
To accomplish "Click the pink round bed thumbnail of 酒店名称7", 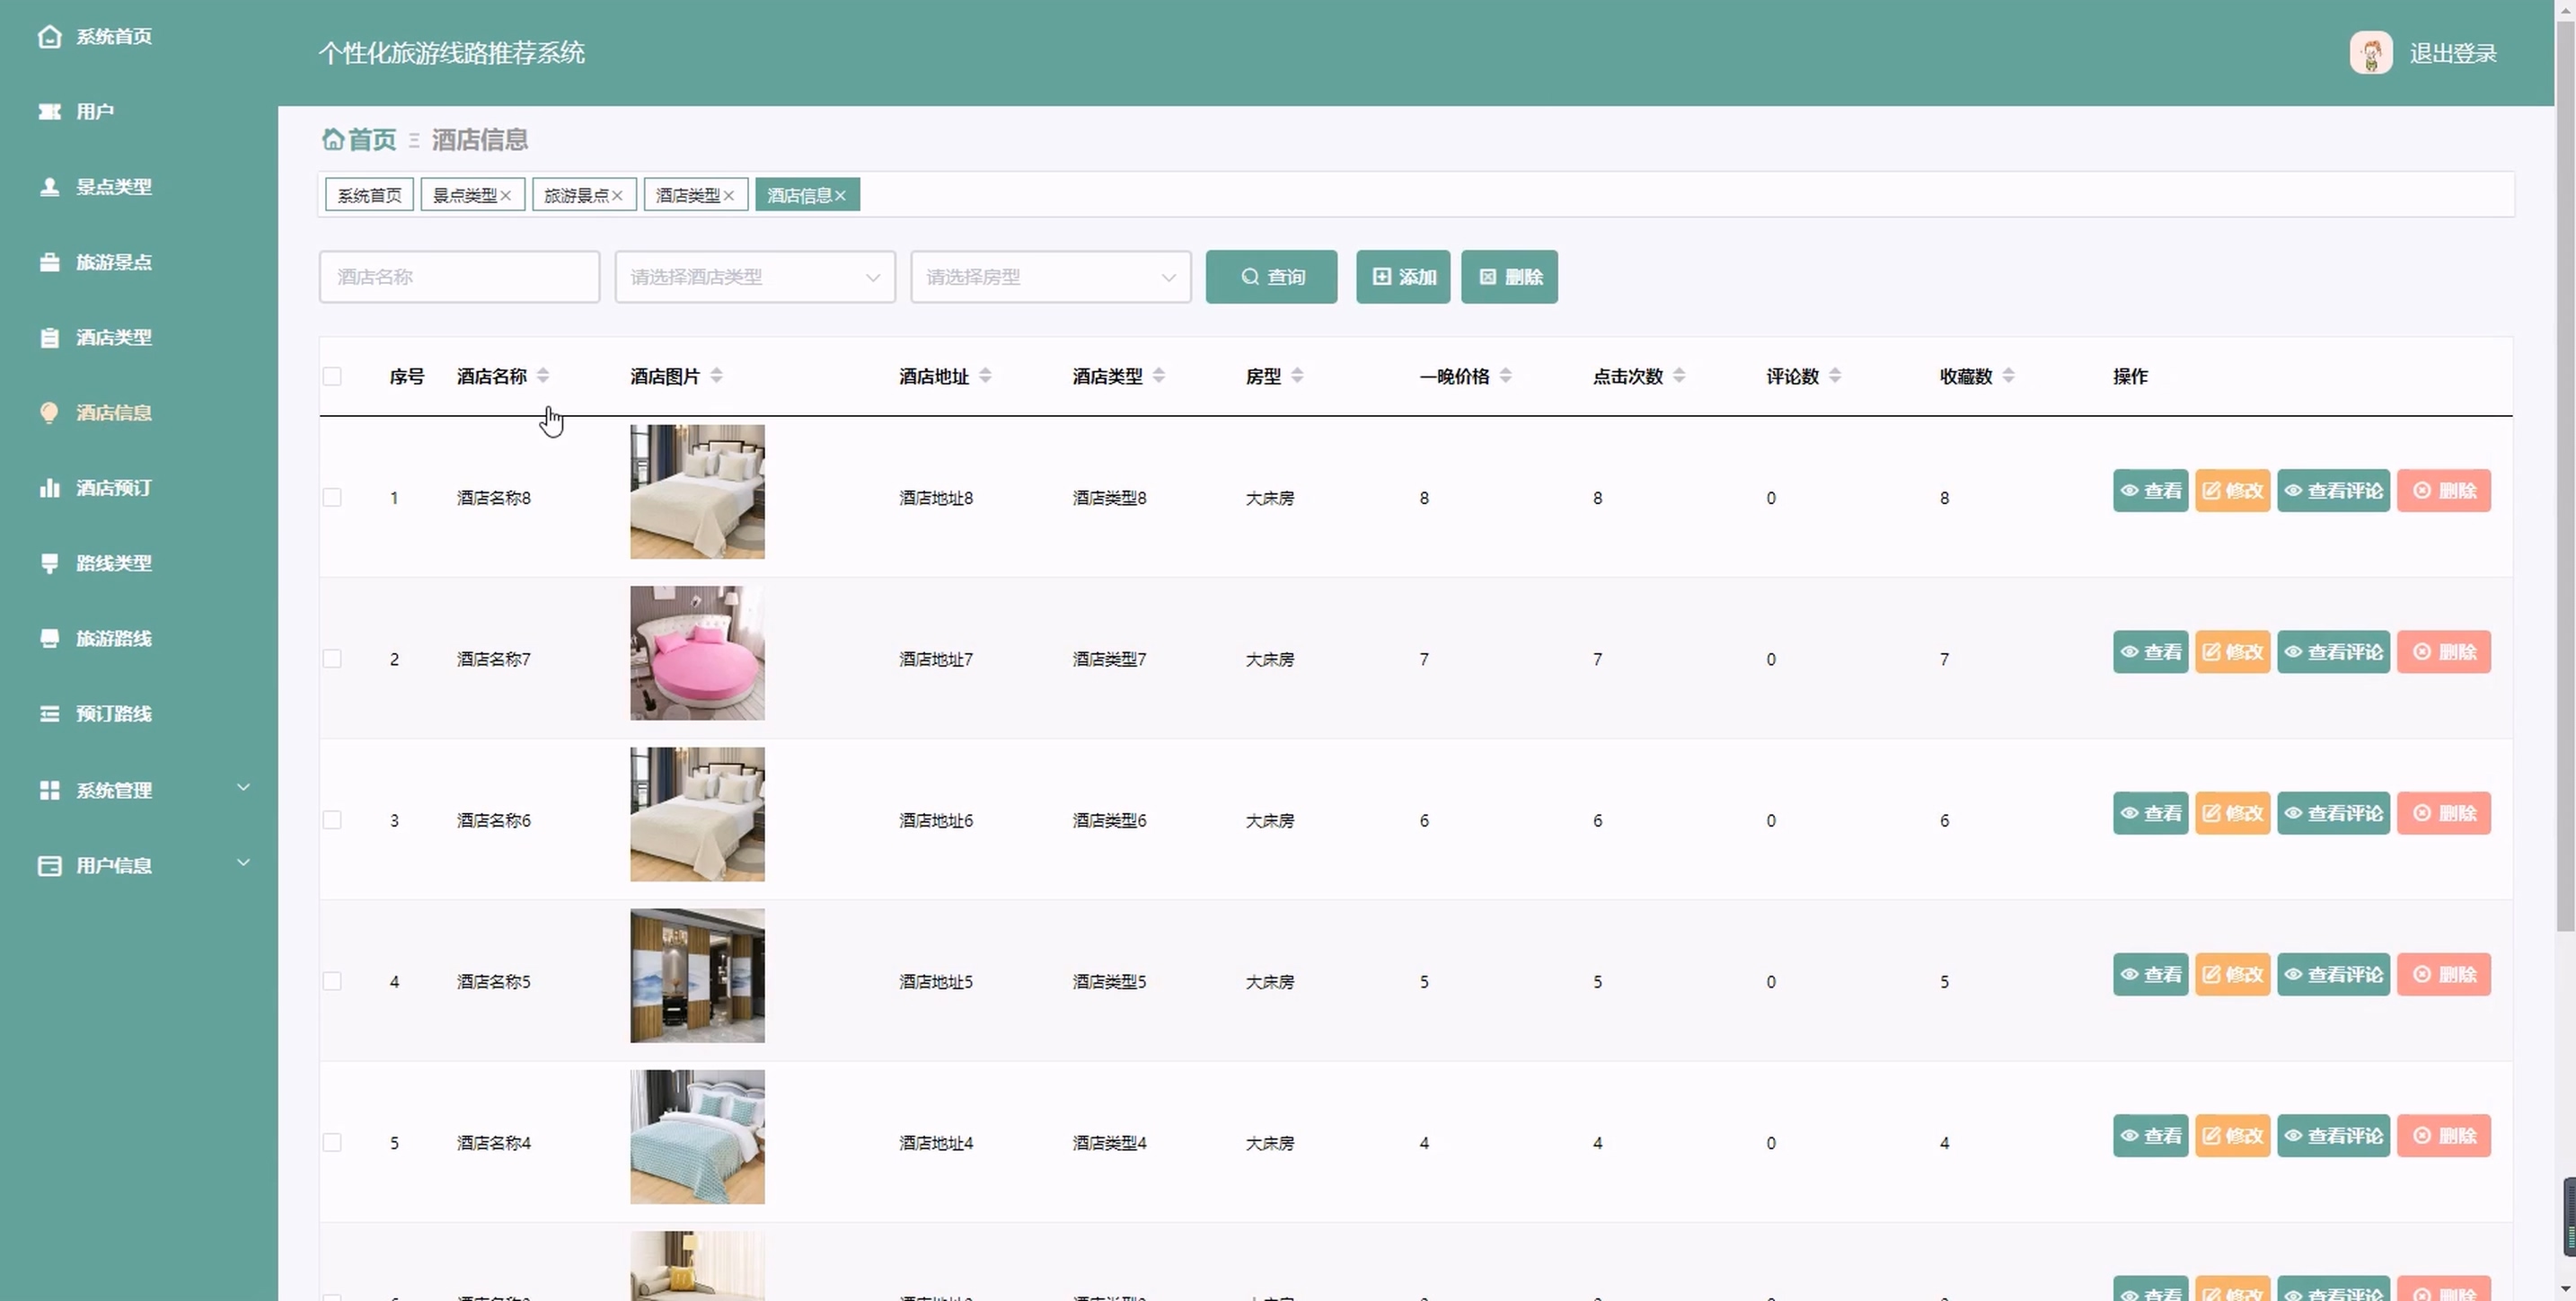I will click(x=697, y=653).
